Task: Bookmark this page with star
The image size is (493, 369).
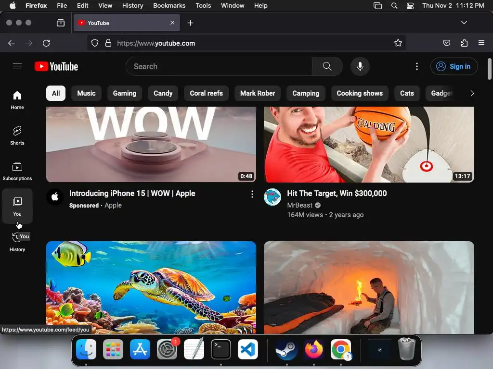Action: (x=398, y=43)
